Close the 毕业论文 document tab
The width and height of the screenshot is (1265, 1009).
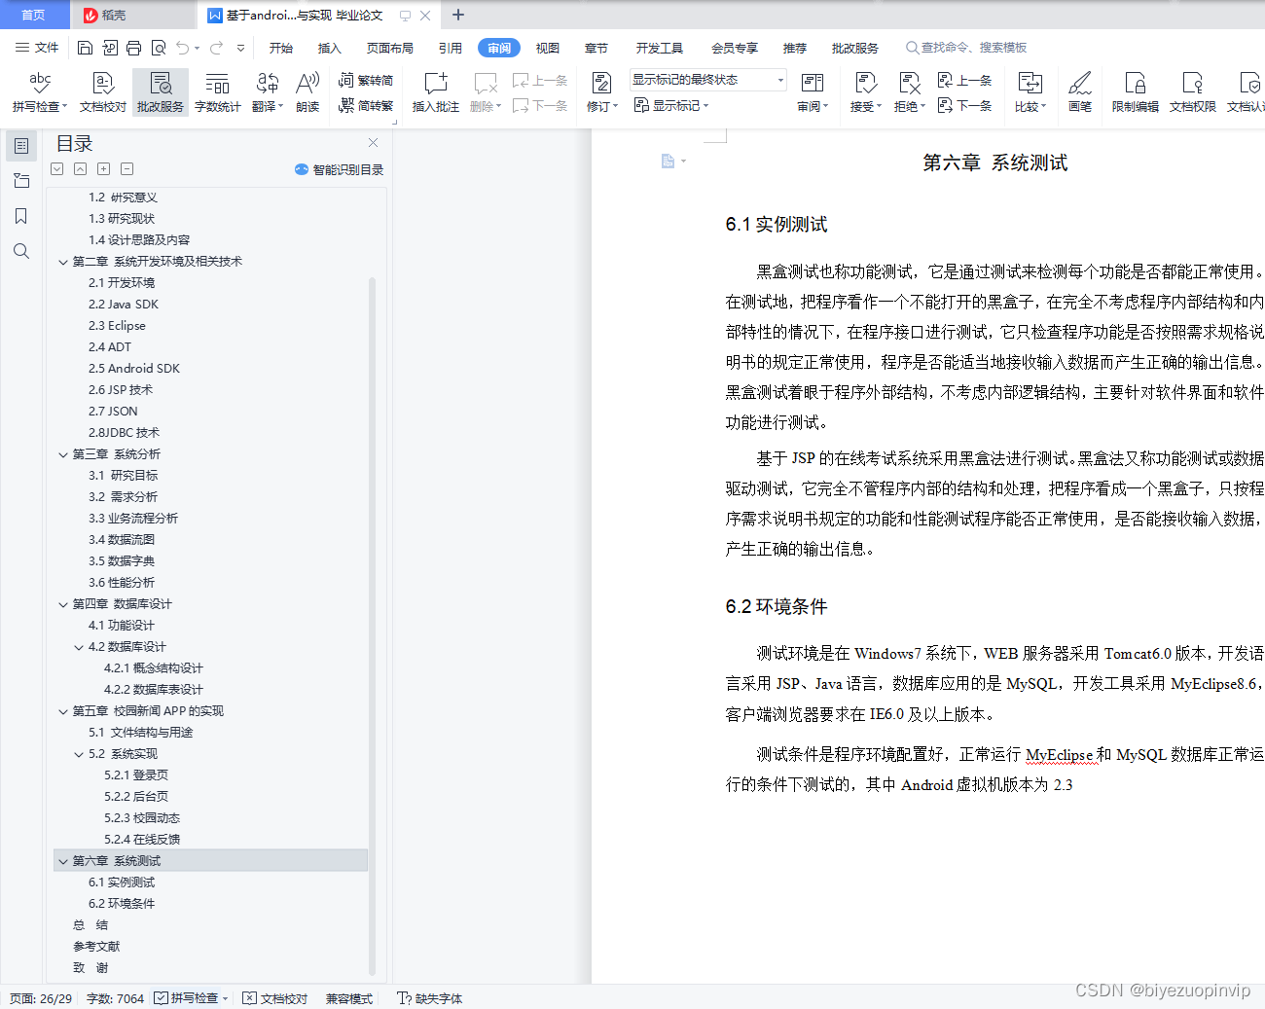pos(425,16)
